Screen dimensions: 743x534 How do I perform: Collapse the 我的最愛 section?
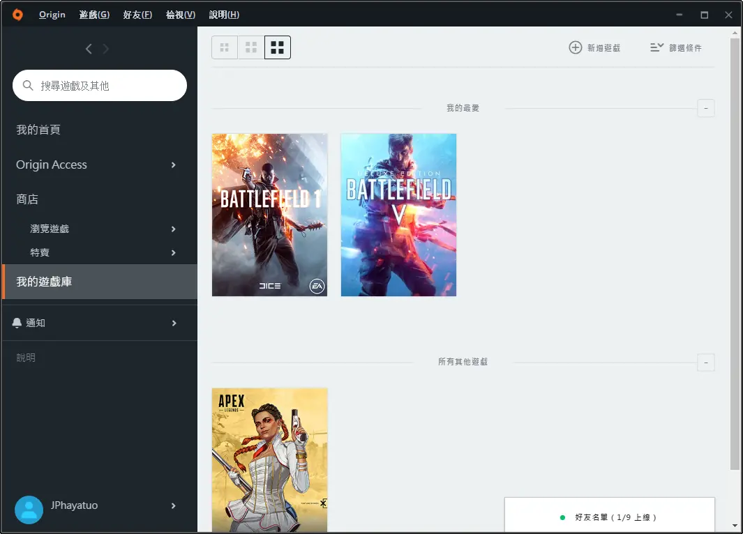tap(705, 109)
